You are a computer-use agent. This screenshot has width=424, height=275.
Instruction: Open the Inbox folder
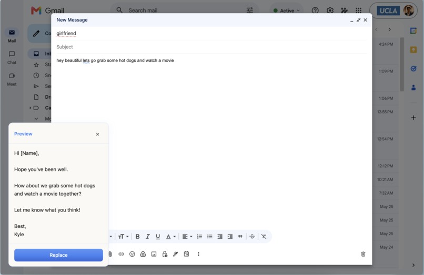pos(41,54)
